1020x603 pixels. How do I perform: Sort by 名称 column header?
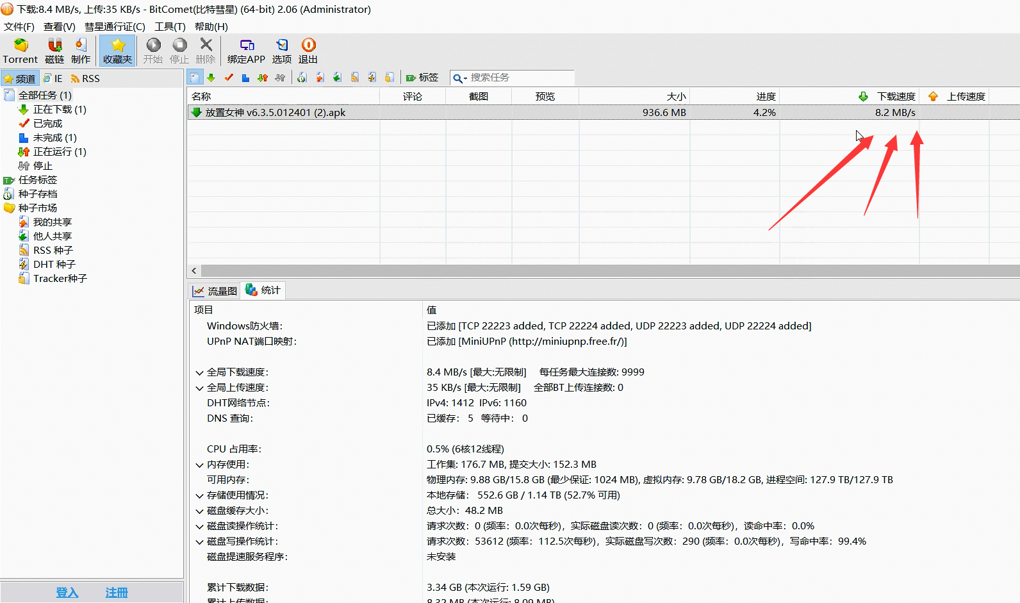[x=284, y=96]
